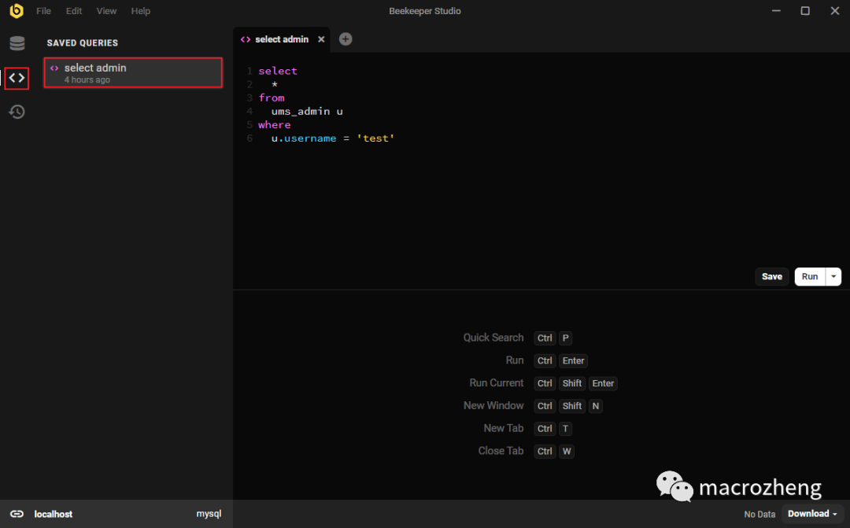Click the 'select' keyword on line 1
The height and width of the screenshot is (528, 850).
tap(278, 71)
